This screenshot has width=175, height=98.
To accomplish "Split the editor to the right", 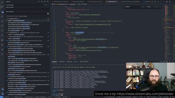I will 170,2.
